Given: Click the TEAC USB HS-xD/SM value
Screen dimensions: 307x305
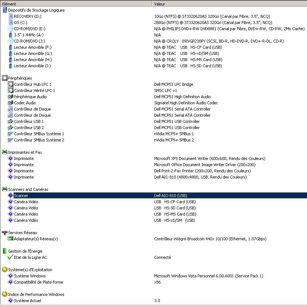Looking at the screenshot, I should point(186,53).
